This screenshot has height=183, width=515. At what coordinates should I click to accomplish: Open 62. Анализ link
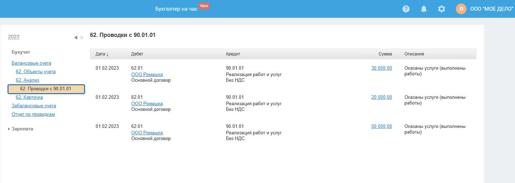pos(27,80)
